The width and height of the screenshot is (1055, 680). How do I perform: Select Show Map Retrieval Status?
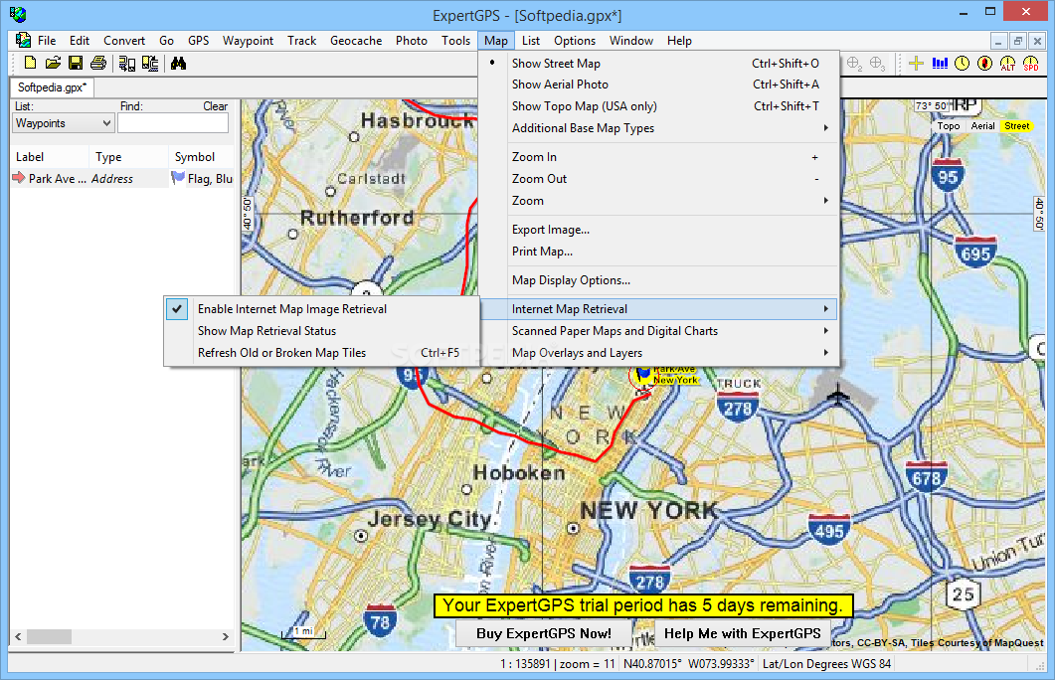pos(321,331)
